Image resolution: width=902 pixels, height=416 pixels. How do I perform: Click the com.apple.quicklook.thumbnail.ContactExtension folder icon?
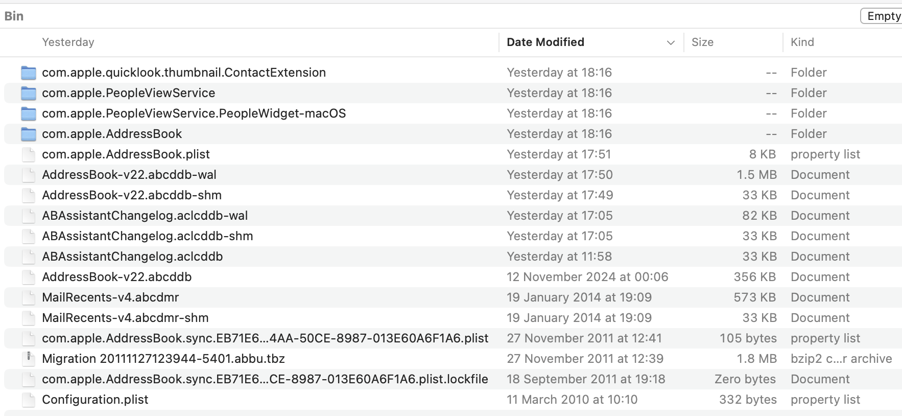click(x=29, y=73)
